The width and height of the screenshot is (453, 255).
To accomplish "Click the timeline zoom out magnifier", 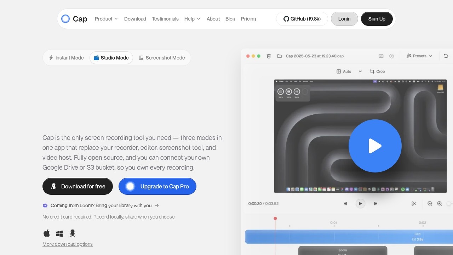I will click(x=430, y=204).
